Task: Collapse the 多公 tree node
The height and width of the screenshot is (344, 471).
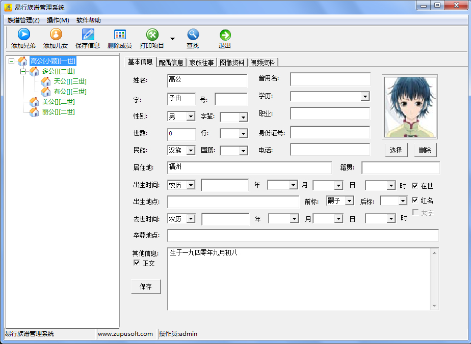Action: [23, 72]
